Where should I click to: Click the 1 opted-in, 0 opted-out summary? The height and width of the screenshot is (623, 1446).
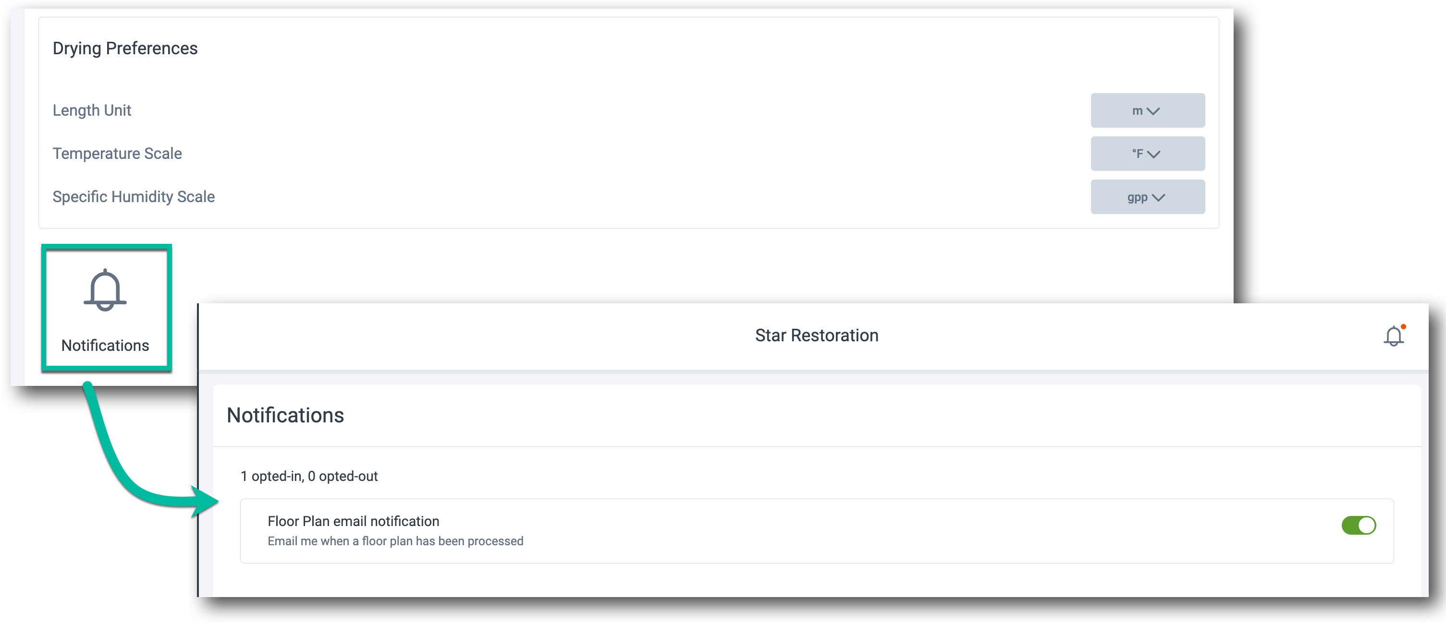pos(309,476)
